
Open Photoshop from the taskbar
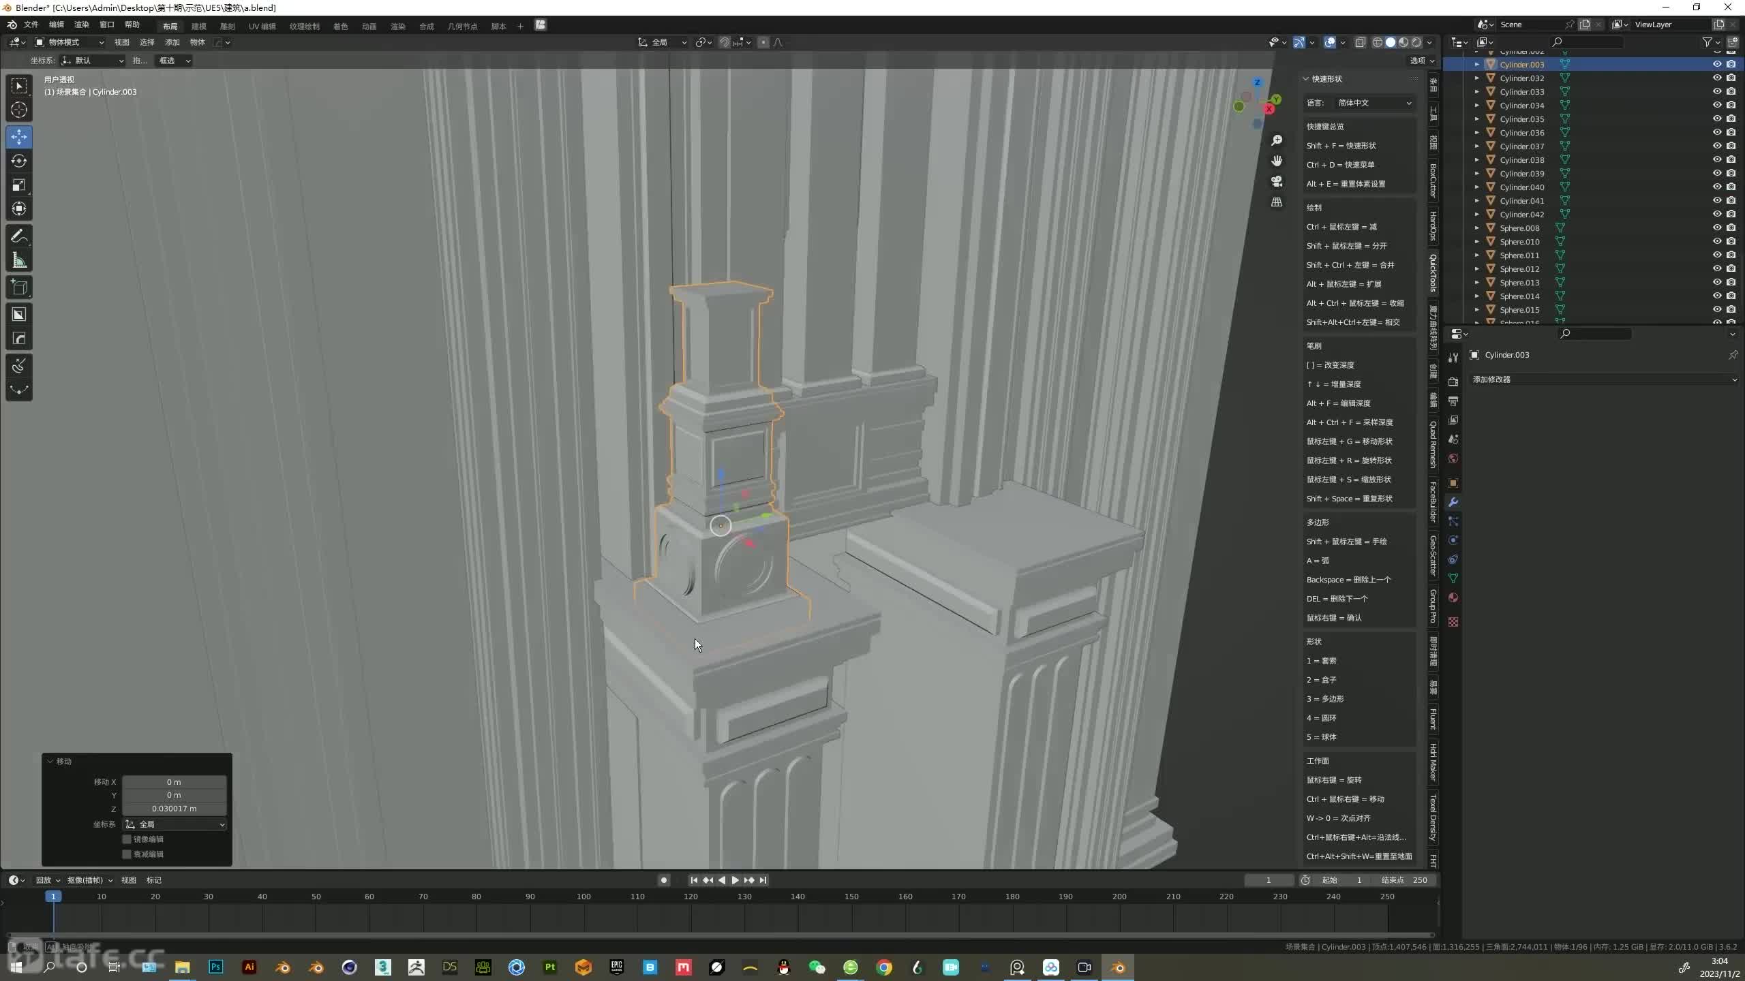coord(216,967)
